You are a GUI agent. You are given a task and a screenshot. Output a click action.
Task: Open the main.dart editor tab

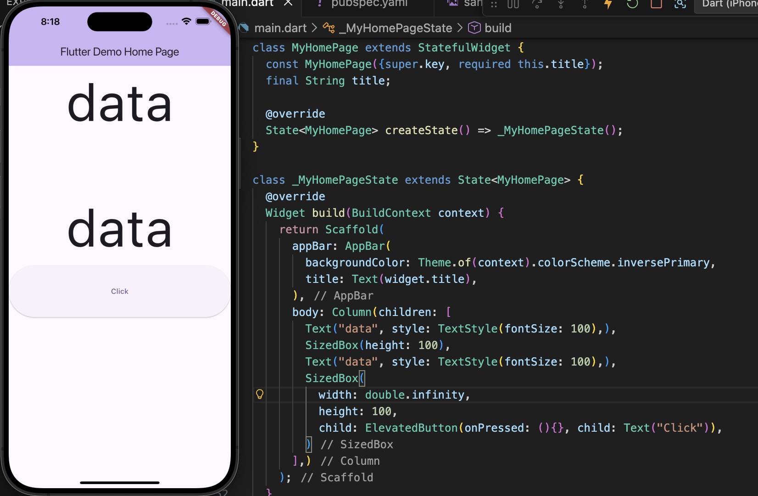coord(248,3)
